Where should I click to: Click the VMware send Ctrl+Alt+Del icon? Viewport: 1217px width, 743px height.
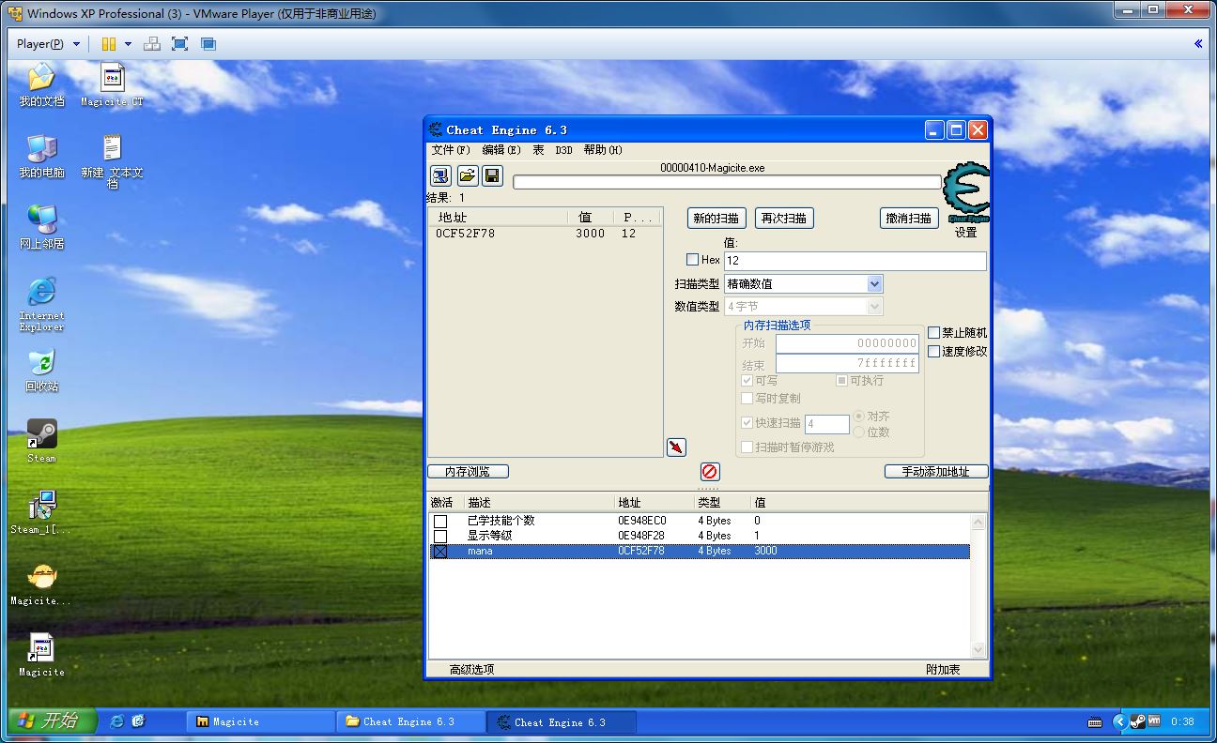click(x=152, y=44)
